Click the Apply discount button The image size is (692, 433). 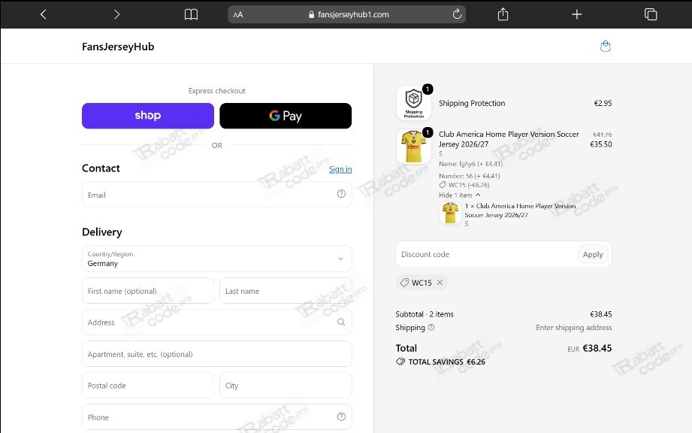pyautogui.click(x=593, y=254)
